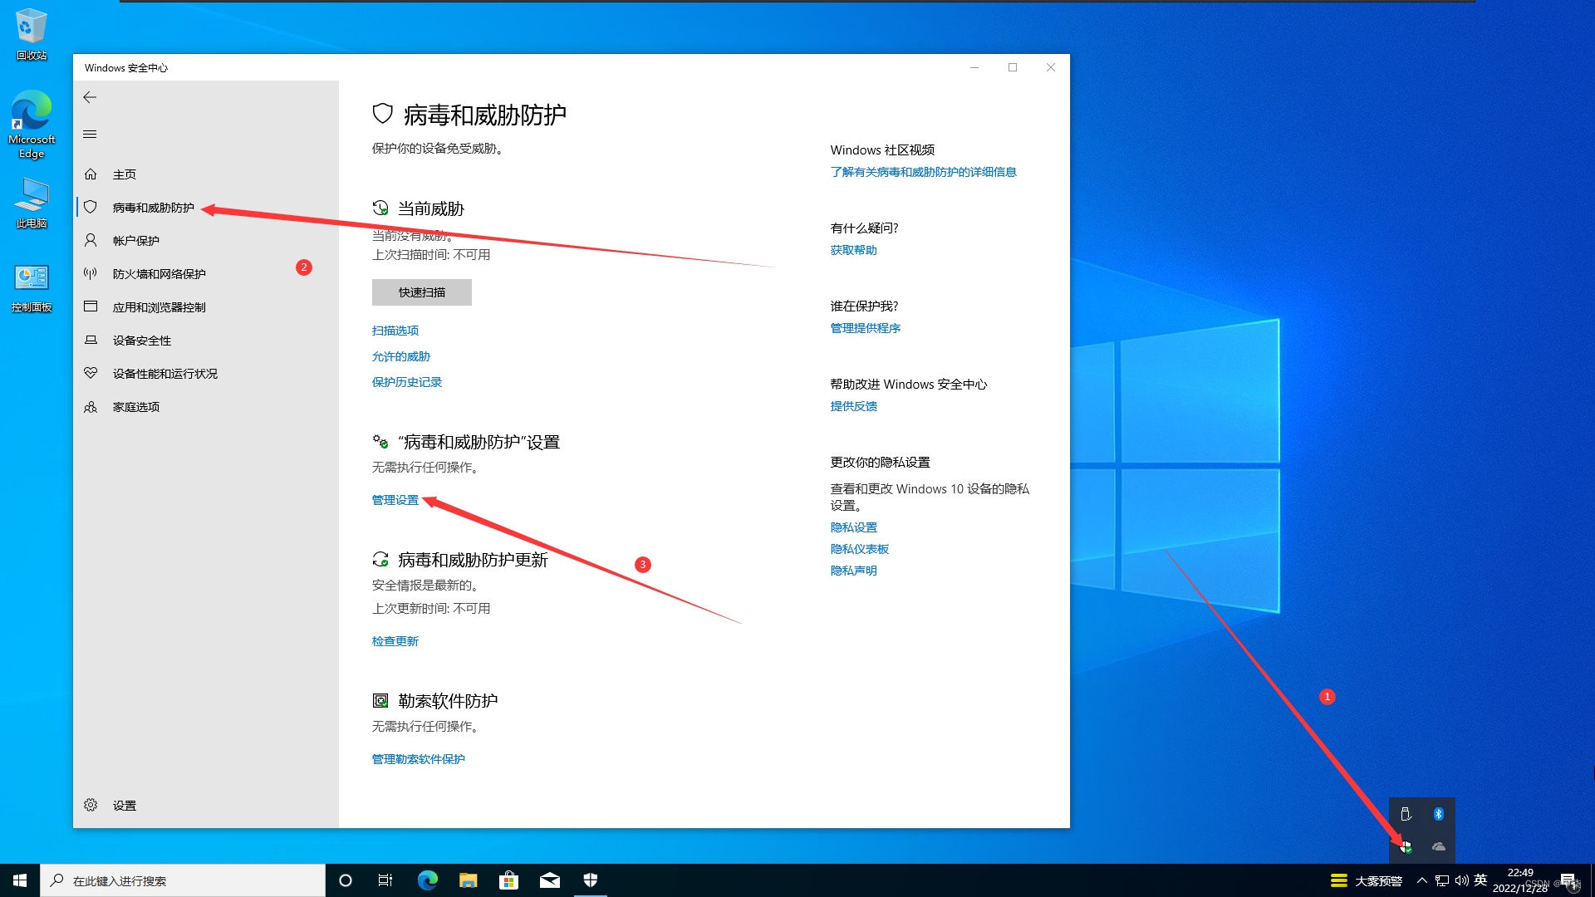Viewport: 1595px width, 897px height.
Task: Open 设置 gear at sidebar bottom
Action: point(124,806)
